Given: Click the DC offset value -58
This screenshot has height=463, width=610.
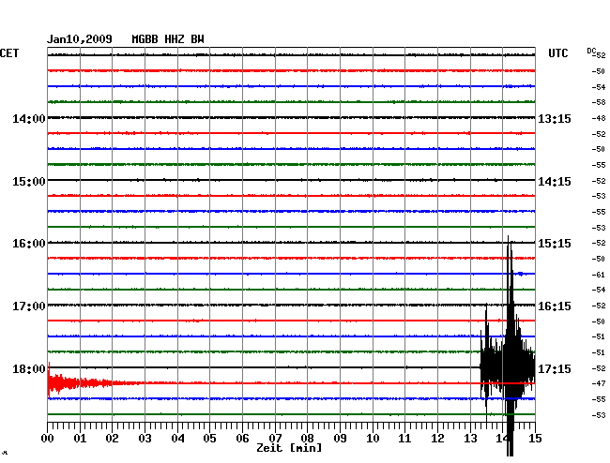Looking at the screenshot, I should [599, 102].
